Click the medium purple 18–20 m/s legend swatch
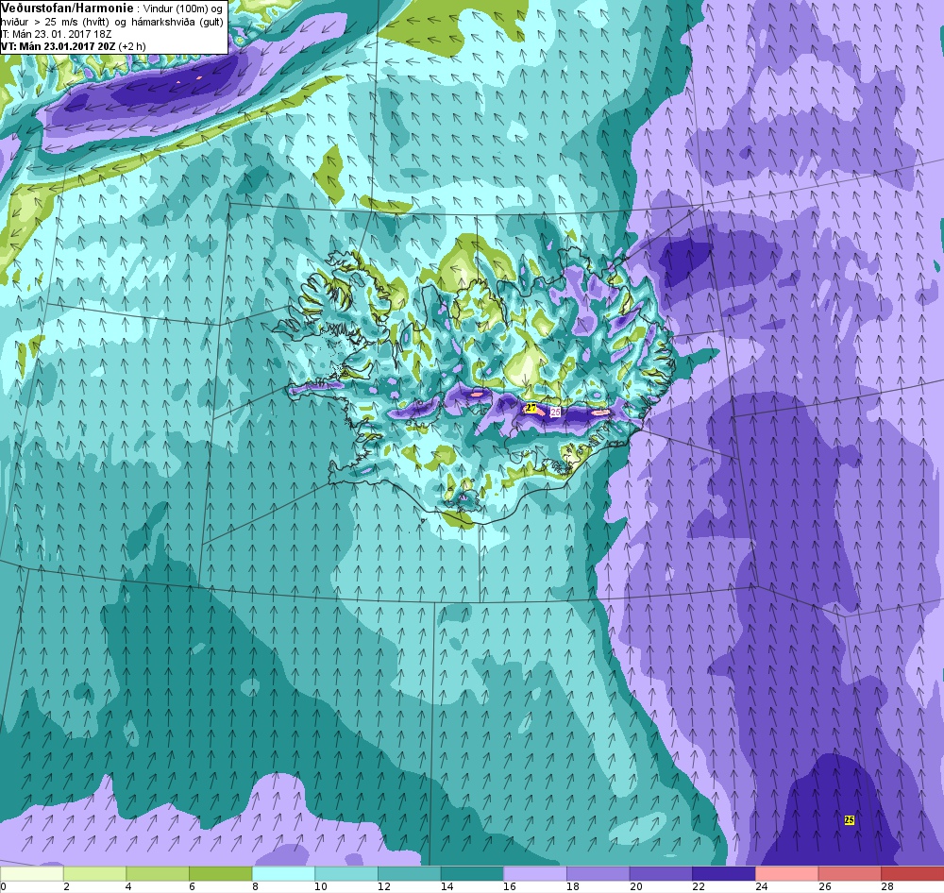This screenshot has width=944, height=893. pyautogui.click(x=598, y=874)
